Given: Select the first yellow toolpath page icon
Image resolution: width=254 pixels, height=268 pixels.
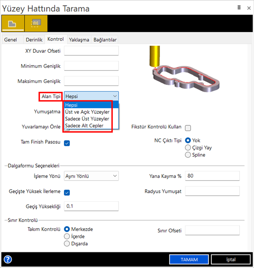Looking at the screenshot, I should (x=13, y=23).
